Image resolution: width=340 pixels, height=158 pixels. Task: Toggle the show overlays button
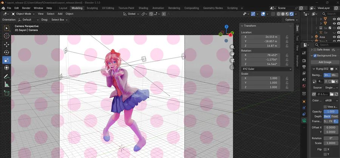tap(263, 14)
